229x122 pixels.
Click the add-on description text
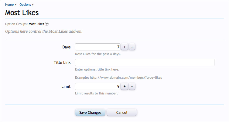[44, 31]
